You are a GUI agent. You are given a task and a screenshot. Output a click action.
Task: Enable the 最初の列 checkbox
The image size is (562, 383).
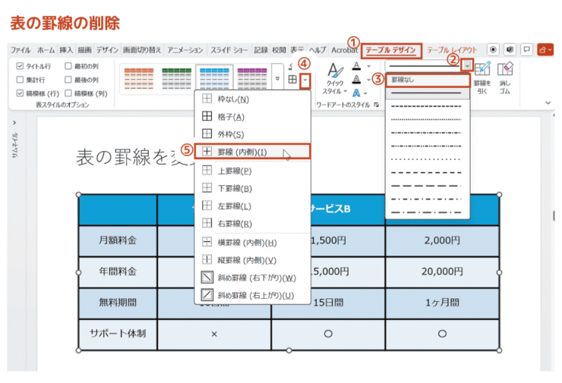pyautogui.click(x=68, y=66)
